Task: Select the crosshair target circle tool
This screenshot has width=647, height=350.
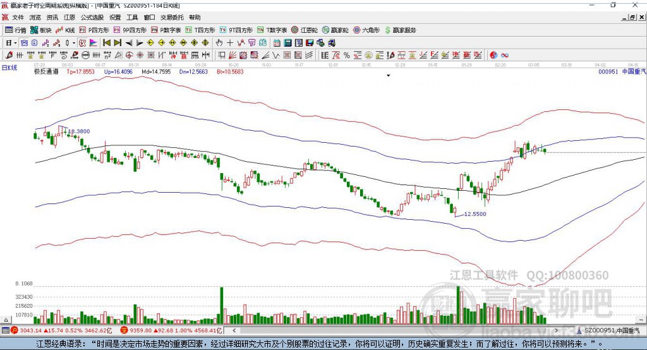Action: click(x=129, y=55)
